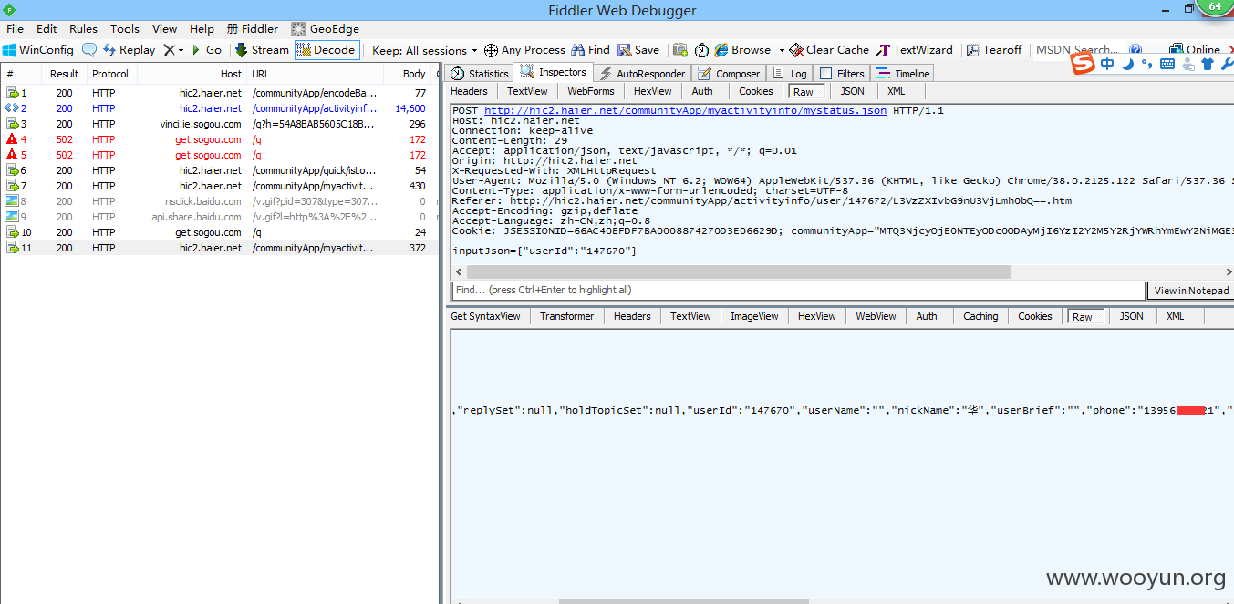Image resolution: width=1234 pixels, height=604 pixels.
Task: Tick the Filters tab checkbox
Action: [825, 74]
